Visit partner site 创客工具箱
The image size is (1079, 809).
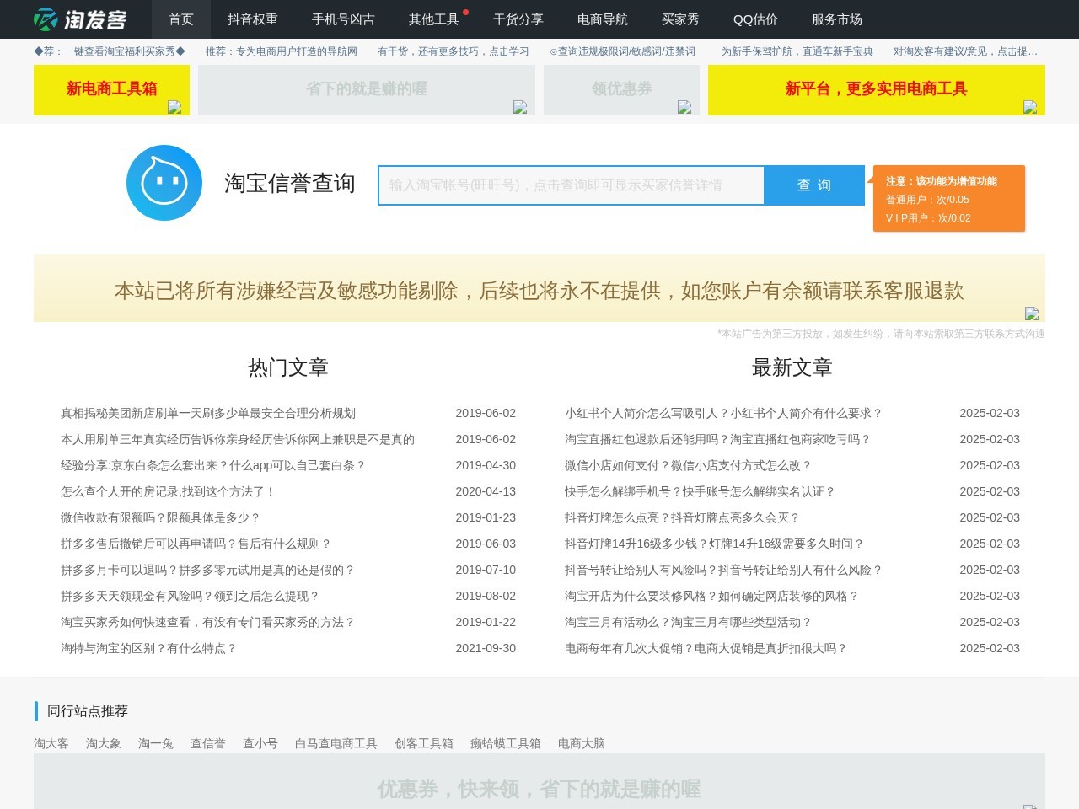424,743
